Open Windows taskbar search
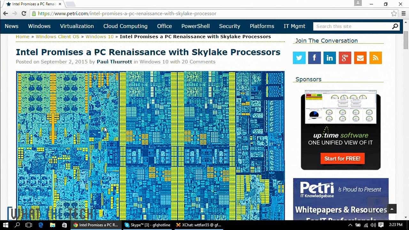The height and width of the screenshot is (230, 409). pos(17,225)
